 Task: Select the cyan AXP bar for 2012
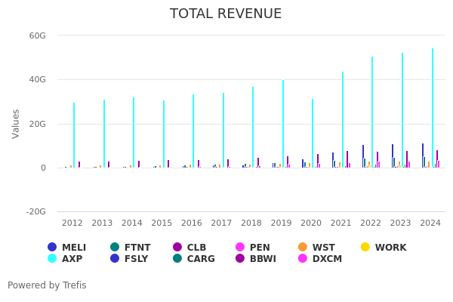74,135
